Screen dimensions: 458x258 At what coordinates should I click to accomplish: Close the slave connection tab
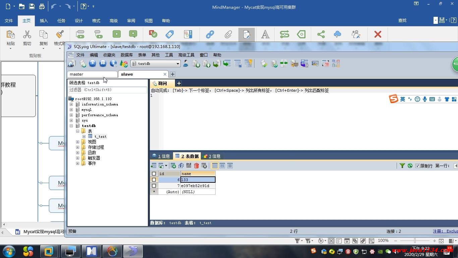(x=165, y=74)
